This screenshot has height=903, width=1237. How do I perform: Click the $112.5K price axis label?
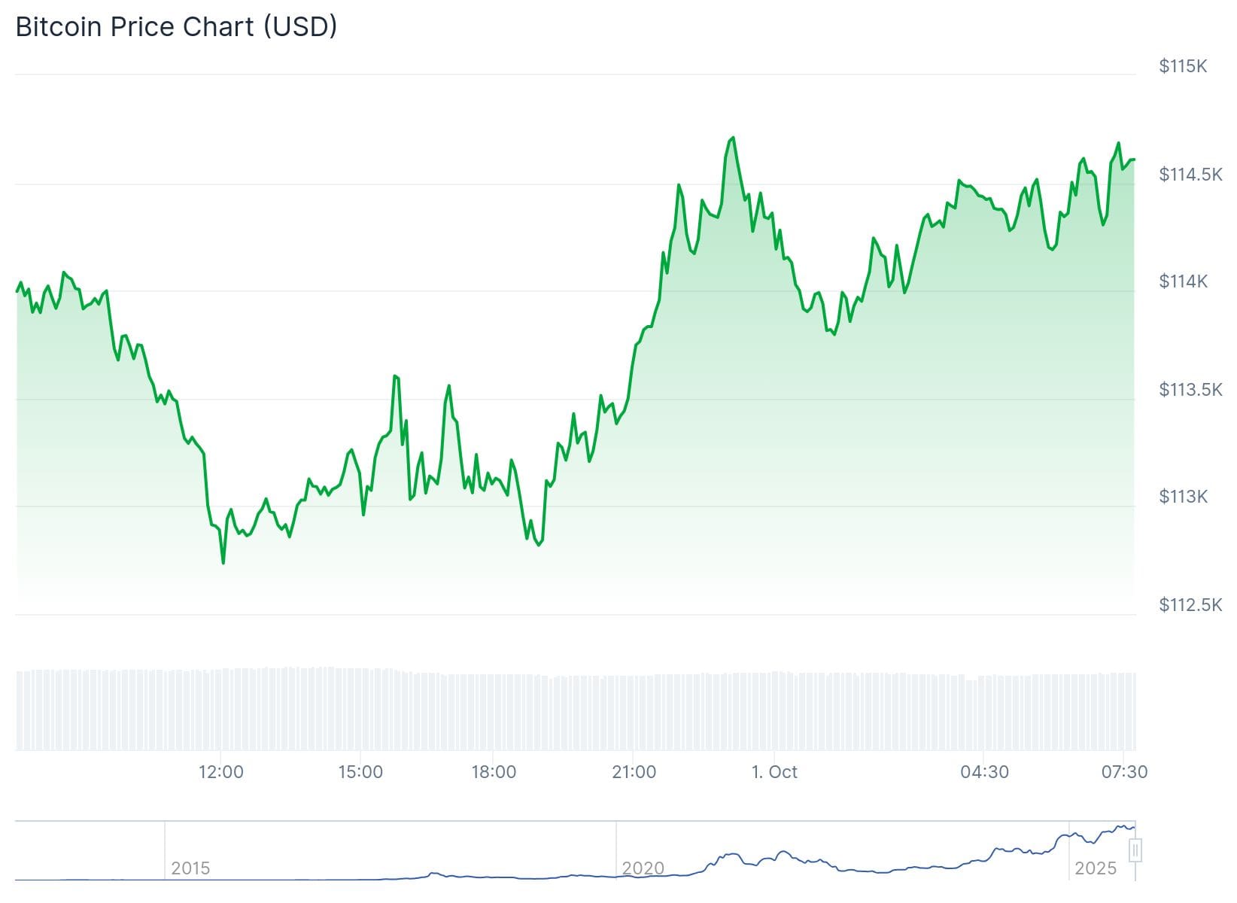click(x=1190, y=605)
